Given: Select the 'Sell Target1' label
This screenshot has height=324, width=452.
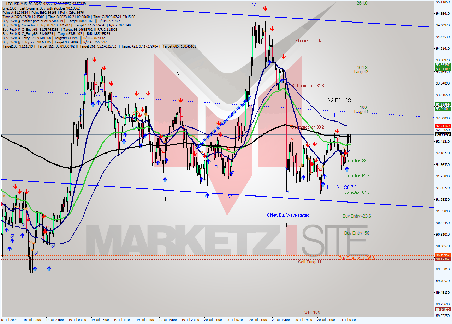Looking at the screenshot, I should pyautogui.click(x=310, y=262).
